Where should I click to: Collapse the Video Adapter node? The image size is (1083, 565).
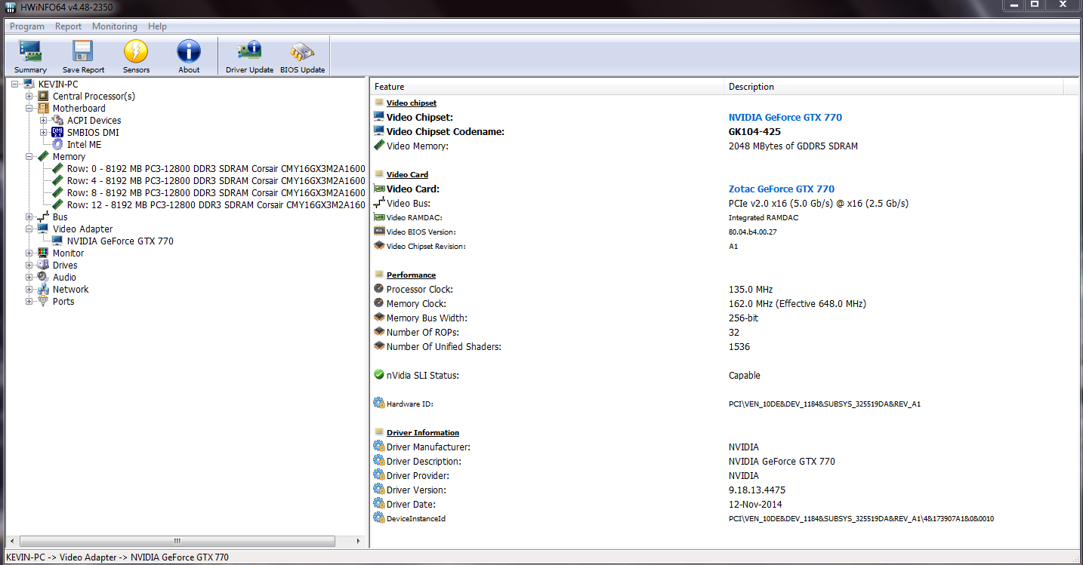click(x=29, y=229)
